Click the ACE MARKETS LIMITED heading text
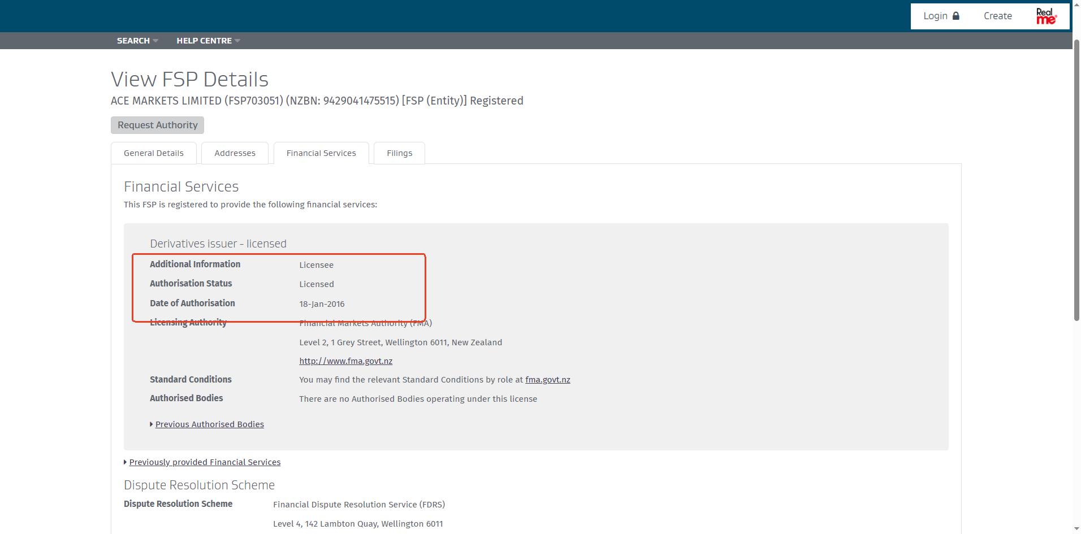The image size is (1081, 534). click(166, 101)
